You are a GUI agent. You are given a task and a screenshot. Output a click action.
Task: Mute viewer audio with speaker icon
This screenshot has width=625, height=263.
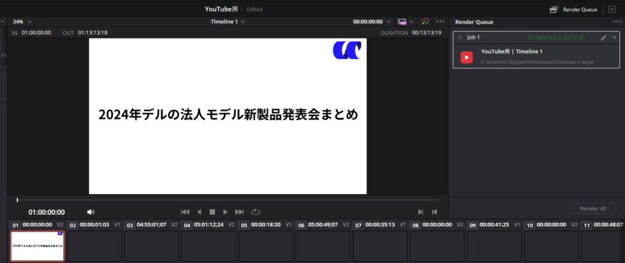[91, 212]
